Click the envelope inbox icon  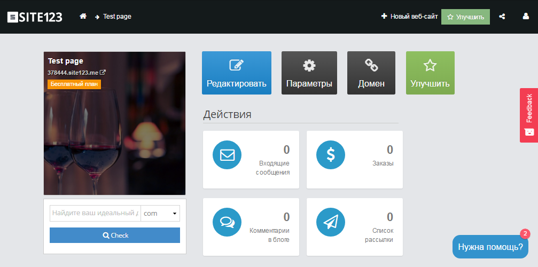(x=227, y=155)
